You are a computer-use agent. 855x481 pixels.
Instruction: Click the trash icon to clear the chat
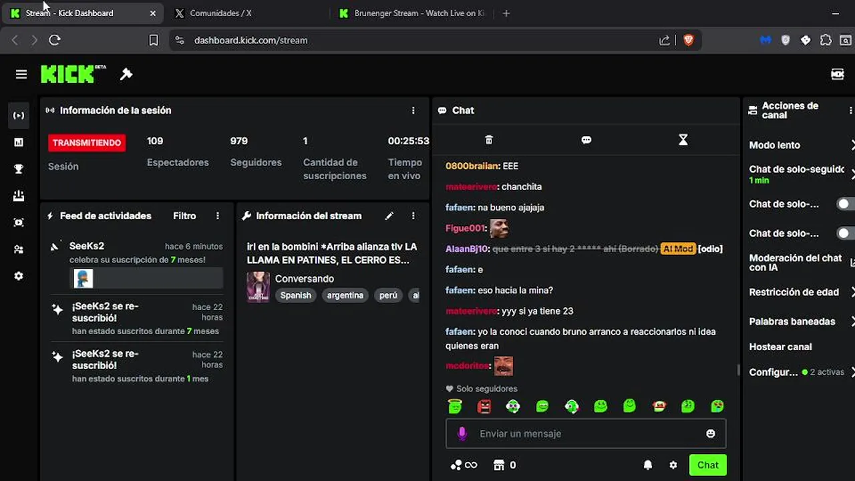click(x=489, y=140)
